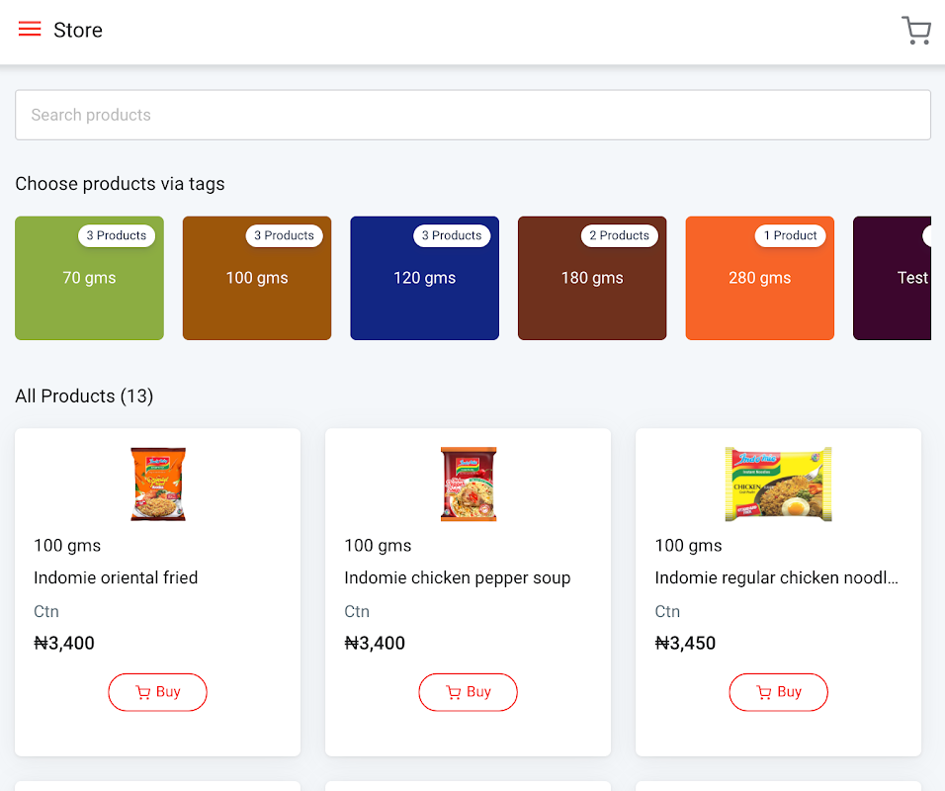This screenshot has height=791, width=945.
Task: Click the 3 Products badge on 70 gms
Action: click(x=117, y=235)
